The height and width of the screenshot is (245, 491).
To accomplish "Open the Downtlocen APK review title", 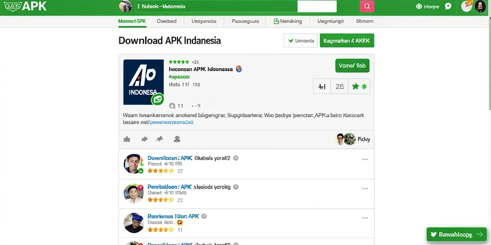I will pos(170,158).
